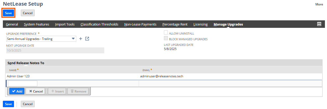Add the new release notes recipient line
The image size is (327, 109).
click(17, 91)
